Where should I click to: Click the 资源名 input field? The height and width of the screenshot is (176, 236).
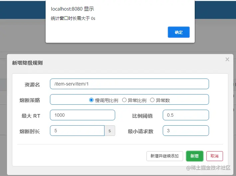point(129,84)
